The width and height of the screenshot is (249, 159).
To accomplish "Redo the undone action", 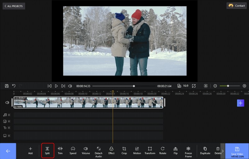I will (x=21, y=86).
